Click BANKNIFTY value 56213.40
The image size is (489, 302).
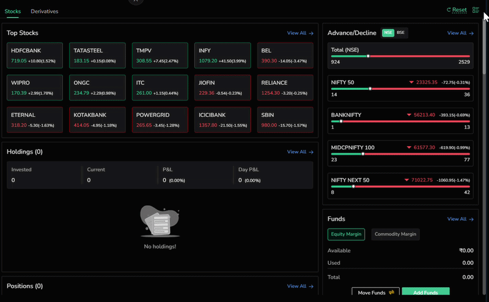(424, 115)
